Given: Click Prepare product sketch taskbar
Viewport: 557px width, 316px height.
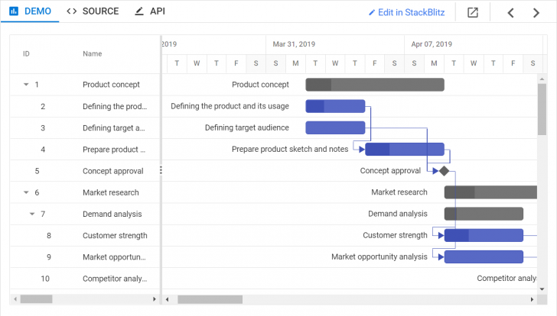Looking at the screenshot, I should [405, 149].
